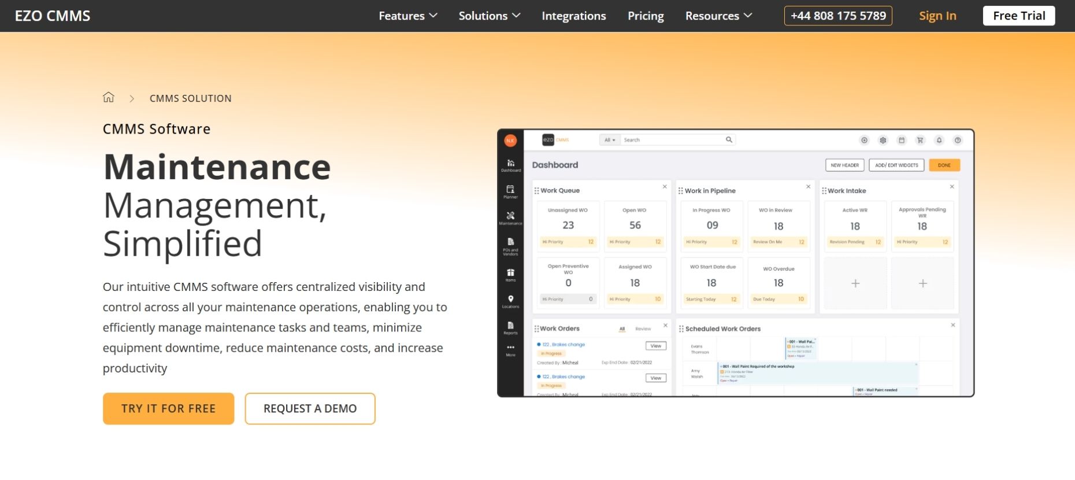This screenshot has width=1075, height=480.
Task: Click the WO in Review card
Action: (x=779, y=226)
